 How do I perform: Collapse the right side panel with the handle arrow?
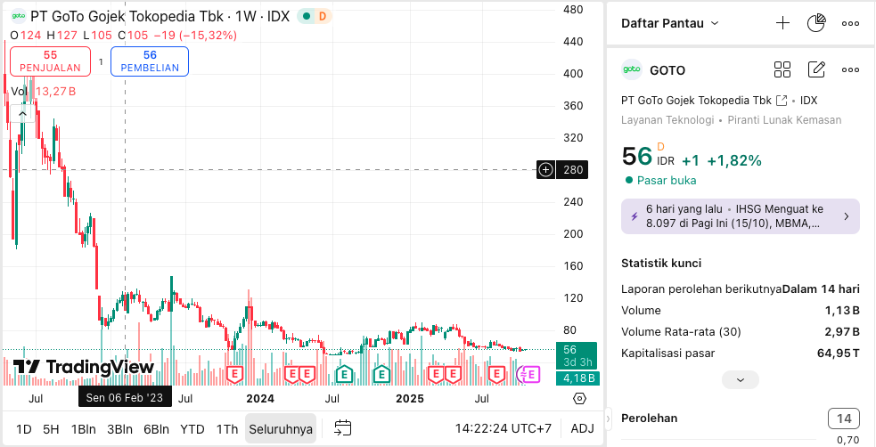point(608,418)
